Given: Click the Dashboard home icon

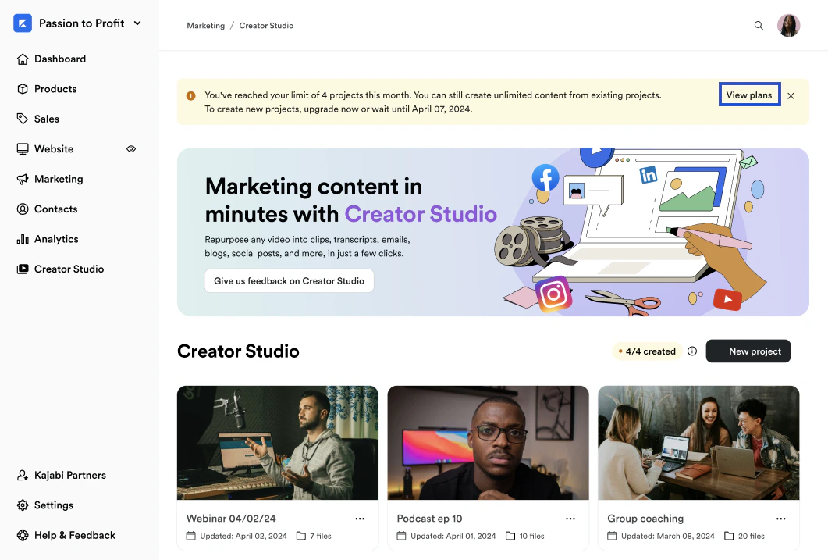Looking at the screenshot, I should click(x=23, y=59).
